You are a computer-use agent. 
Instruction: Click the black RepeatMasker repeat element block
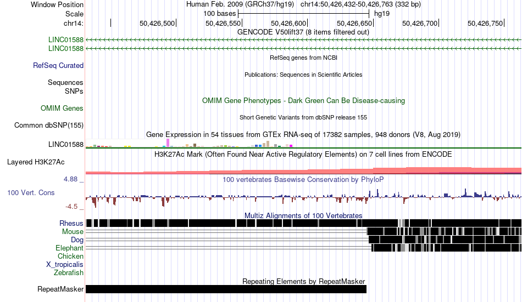click(x=226, y=289)
